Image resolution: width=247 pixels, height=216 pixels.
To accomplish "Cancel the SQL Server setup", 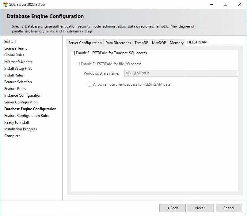I will (x=229, y=208).
